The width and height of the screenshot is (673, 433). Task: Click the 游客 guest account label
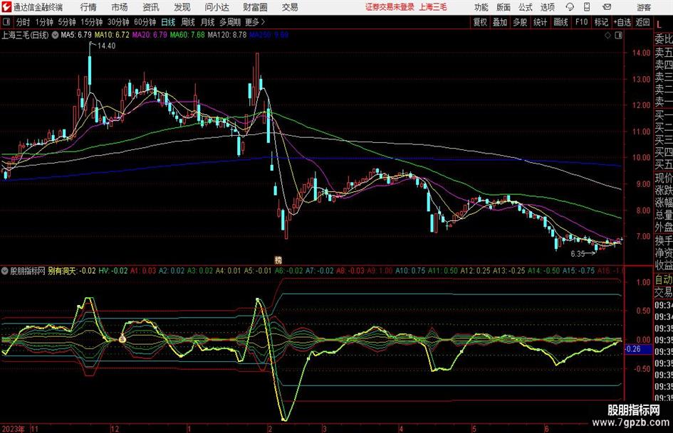643,7
